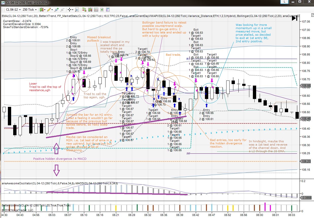Open the Strategies dollar sign icon
Viewport: 314px width, 218px height.
(102, 10)
